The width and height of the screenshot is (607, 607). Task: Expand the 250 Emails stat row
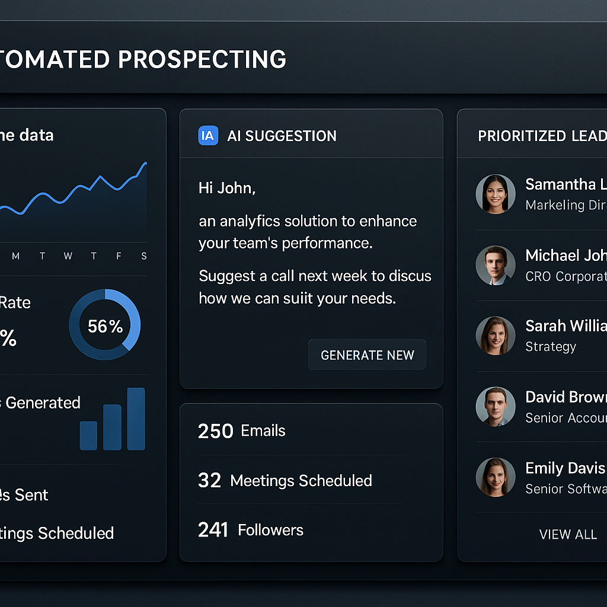click(x=242, y=431)
